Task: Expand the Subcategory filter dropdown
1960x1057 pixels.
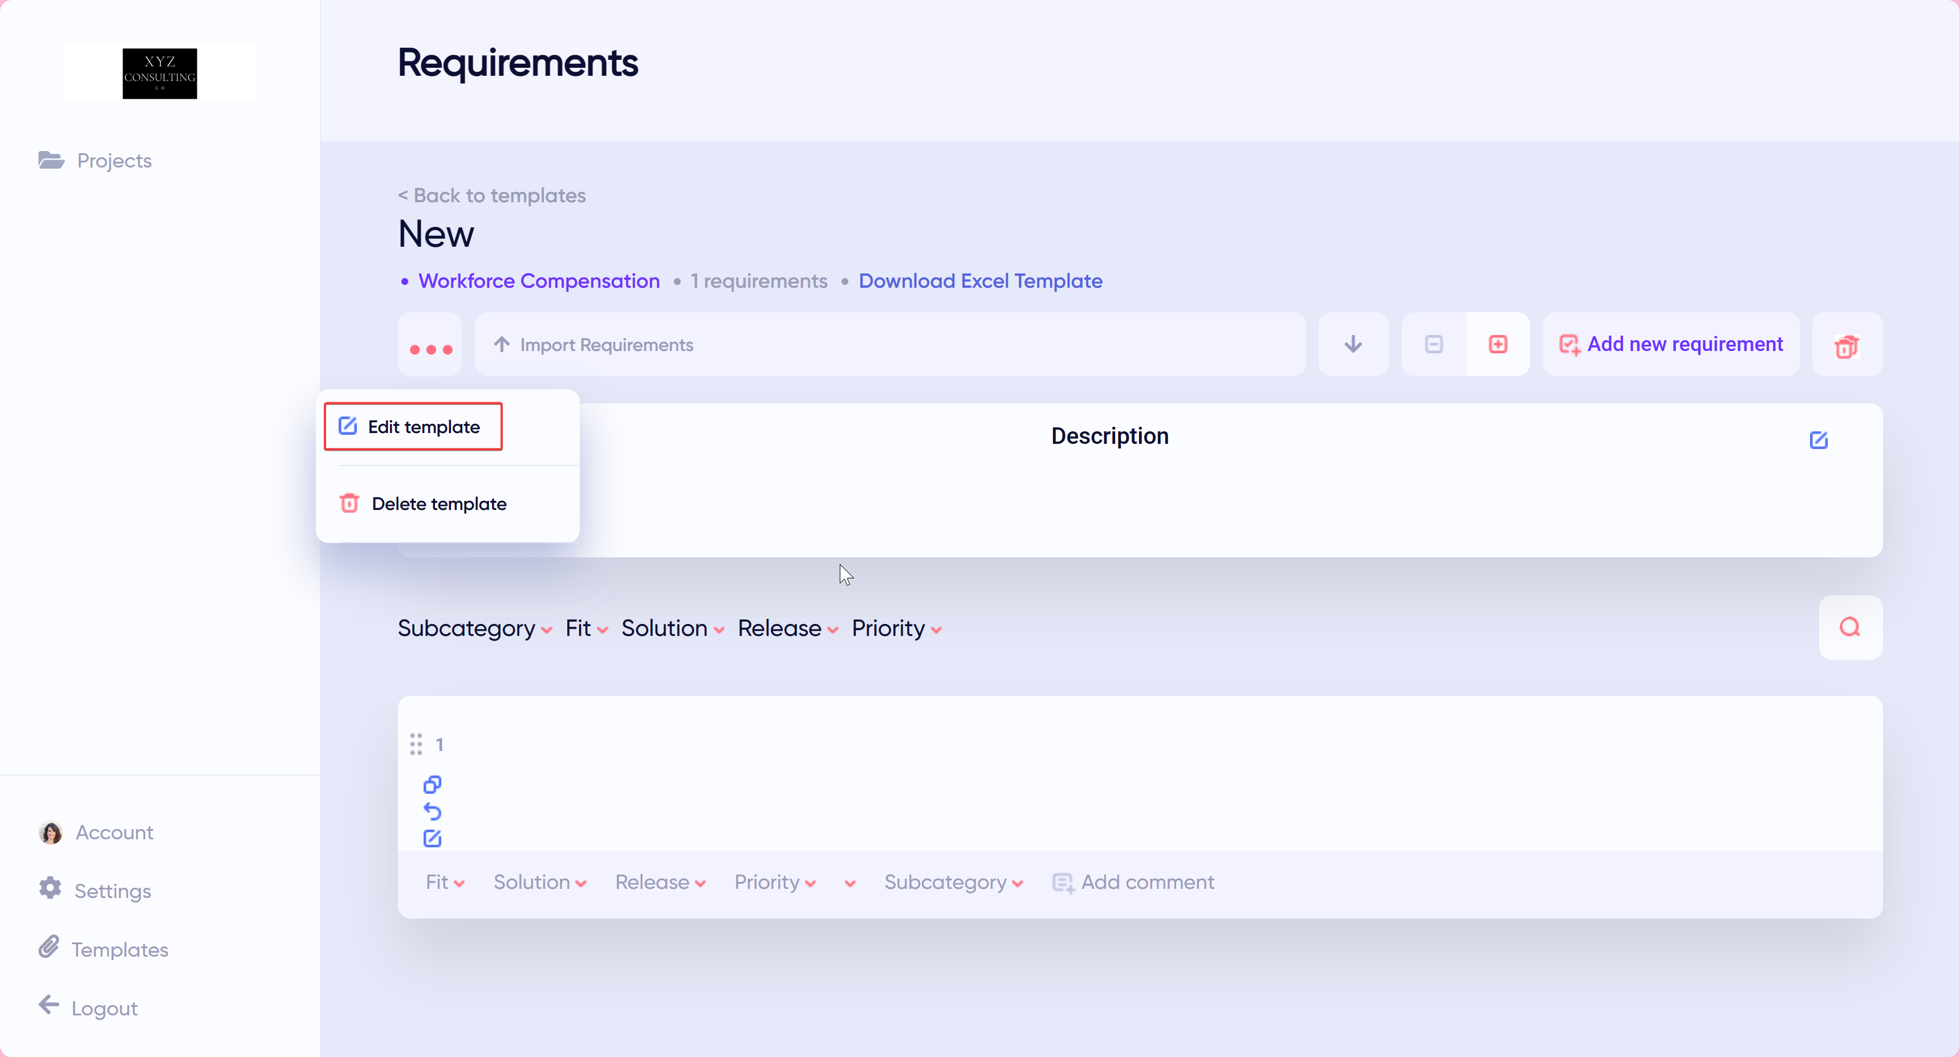Action: [474, 628]
